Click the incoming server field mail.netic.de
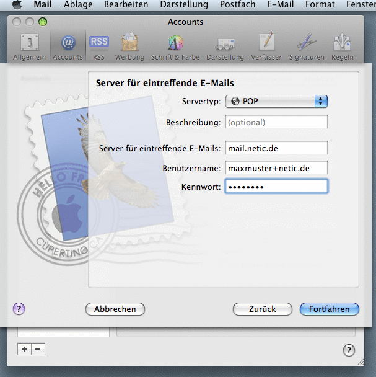The height and width of the screenshot is (377, 376). click(276, 148)
